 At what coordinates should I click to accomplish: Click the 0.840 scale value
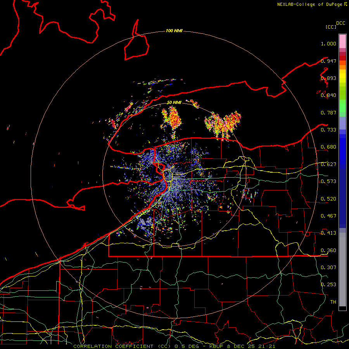click(x=328, y=95)
